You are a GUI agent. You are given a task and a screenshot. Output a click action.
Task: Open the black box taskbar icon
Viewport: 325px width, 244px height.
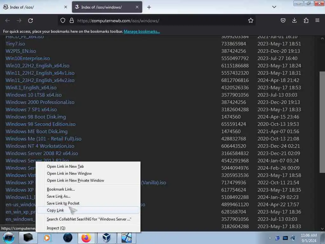tap(28, 238)
